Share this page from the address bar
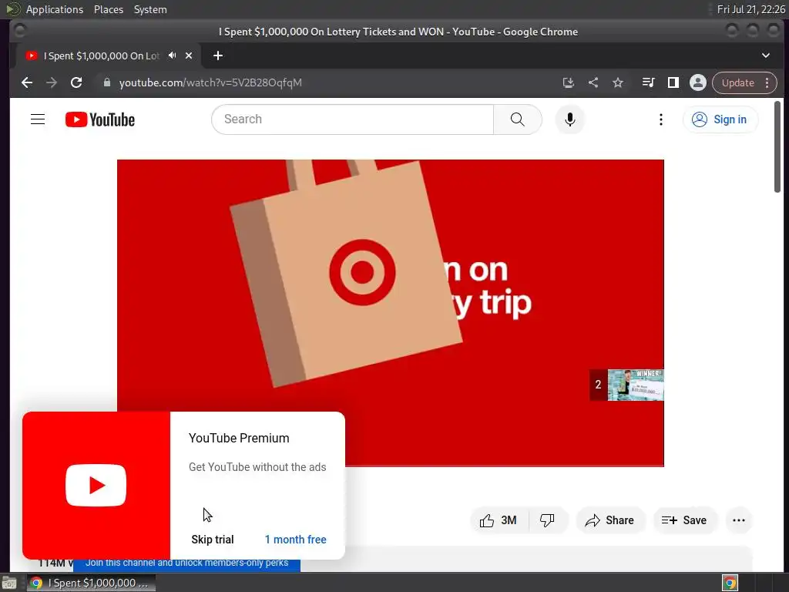 click(593, 82)
